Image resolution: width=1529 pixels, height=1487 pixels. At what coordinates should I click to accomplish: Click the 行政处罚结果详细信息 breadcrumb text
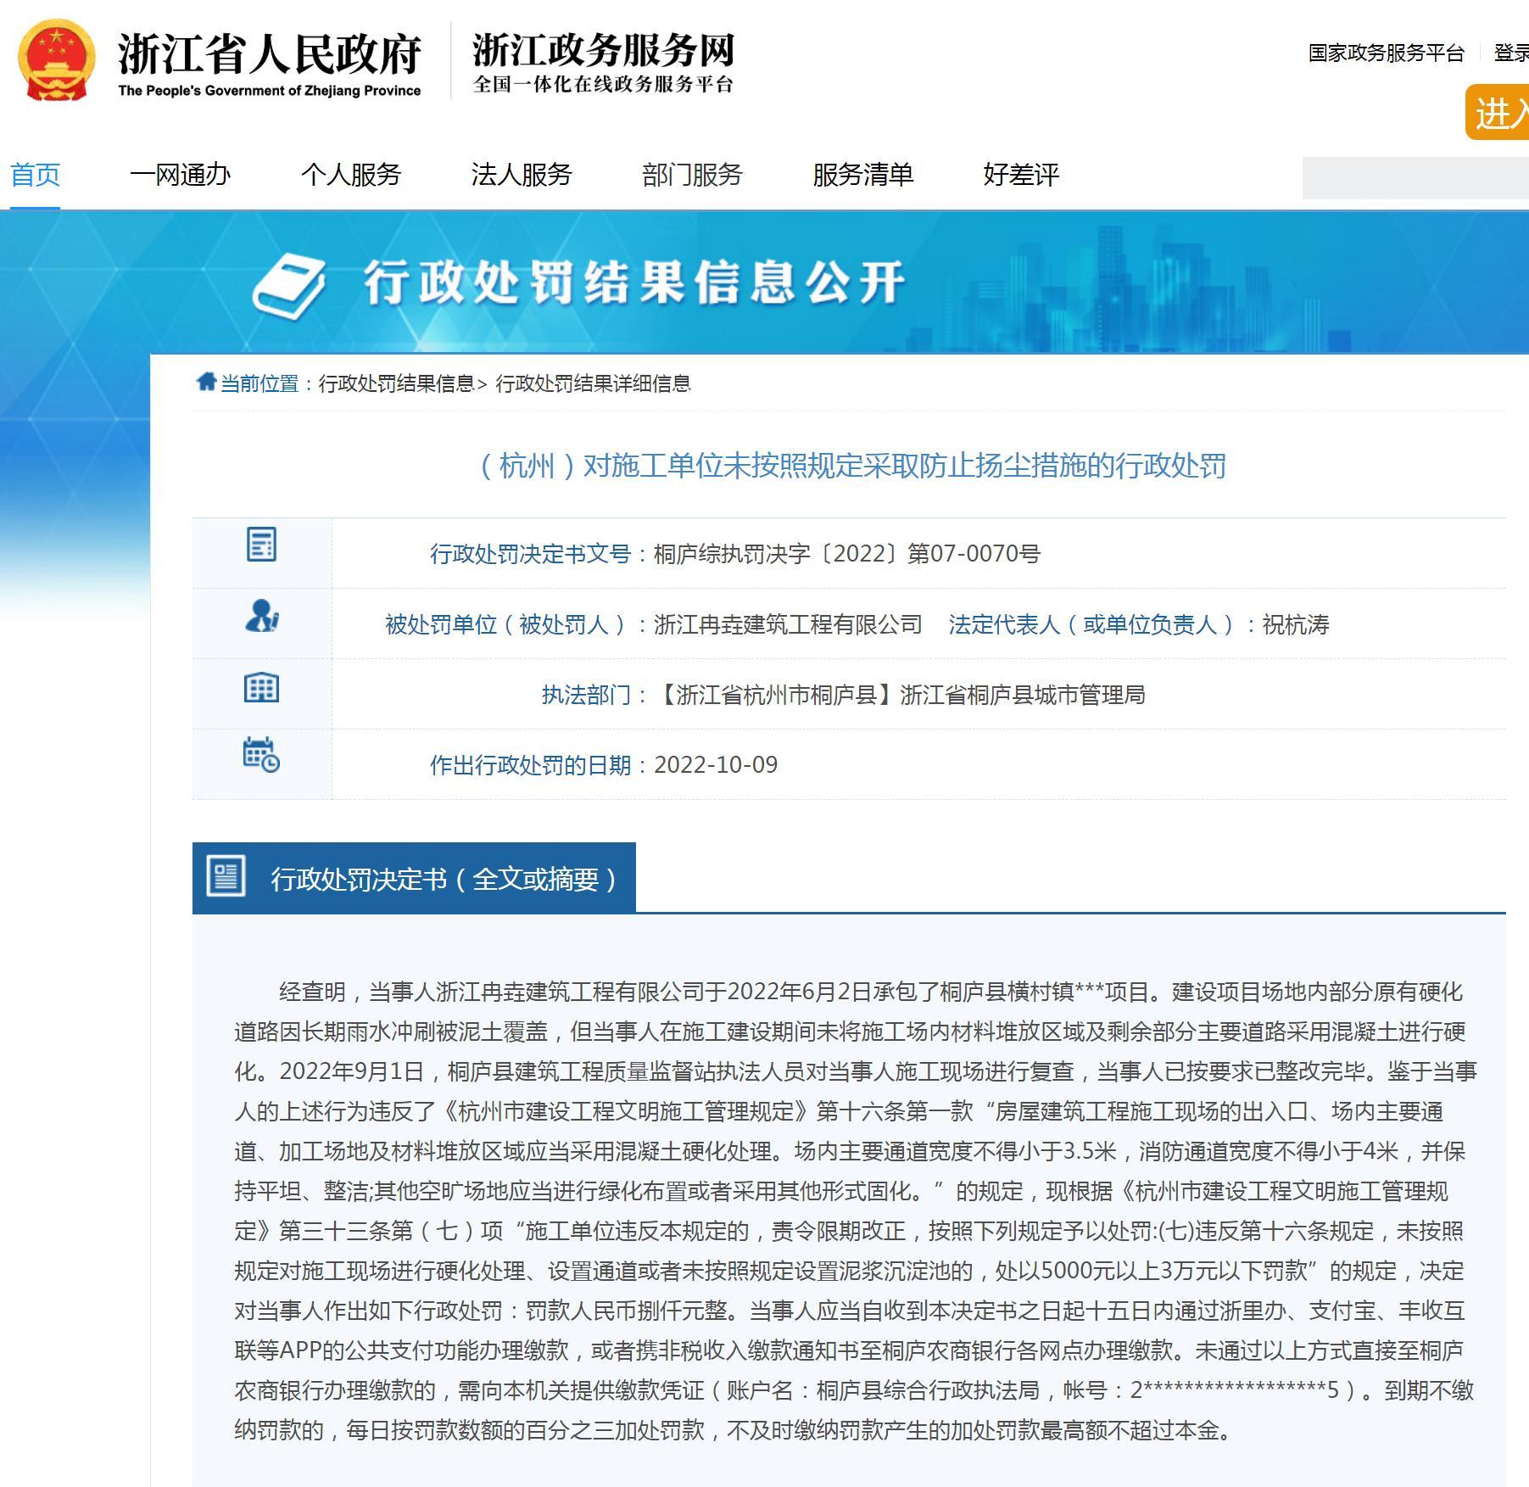(x=593, y=383)
